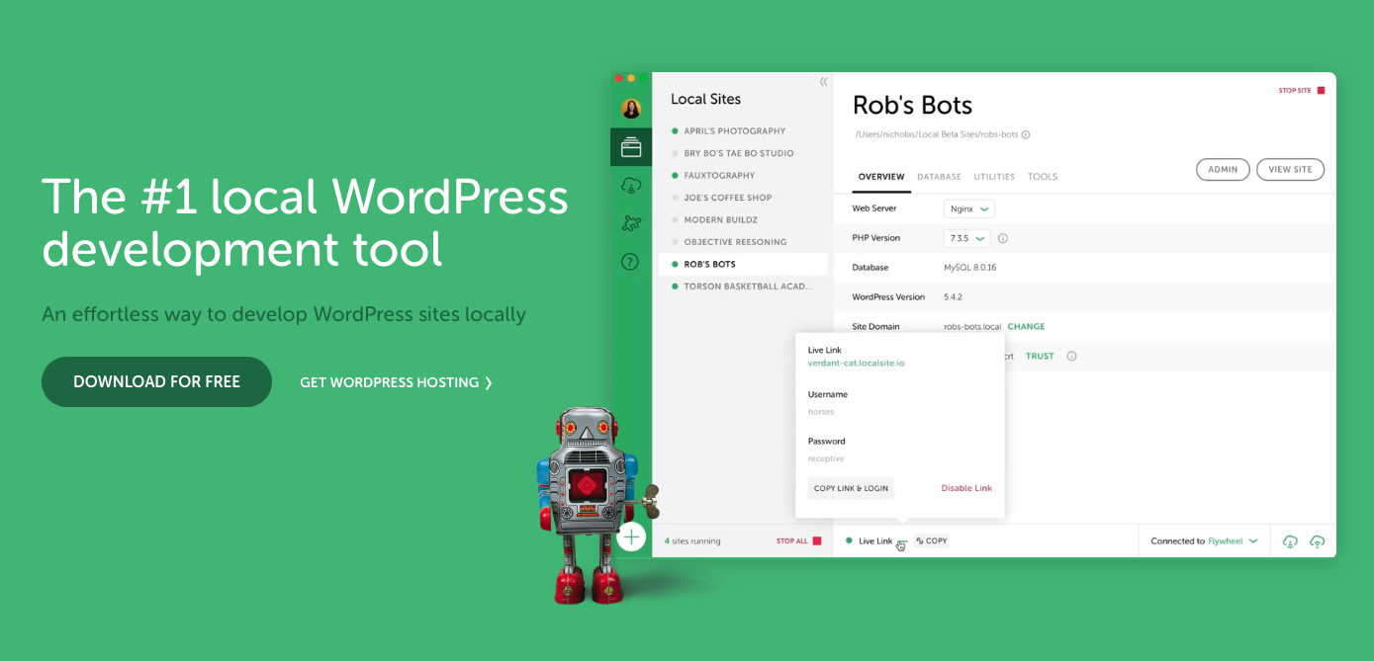Click the robs-bots.local domain text

972,327
